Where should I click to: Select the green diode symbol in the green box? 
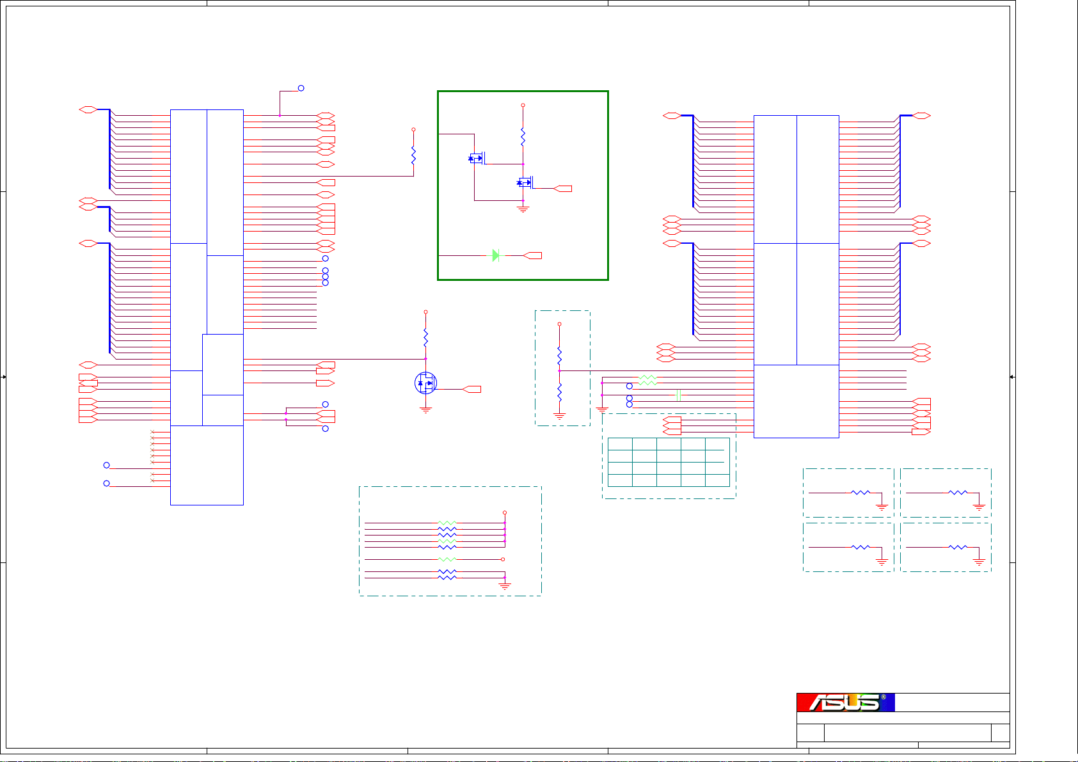click(x=496, y=255)
